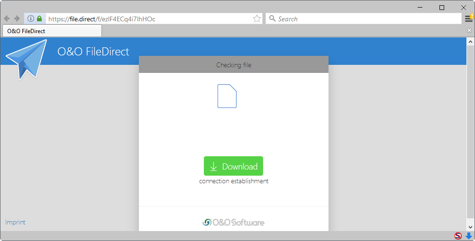Screen dimensions: 475x241
Task: Open the Imprint link
Action: tap(15, 222)
